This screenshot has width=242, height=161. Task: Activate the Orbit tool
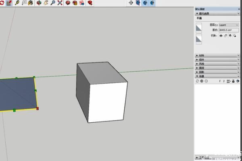39,3
